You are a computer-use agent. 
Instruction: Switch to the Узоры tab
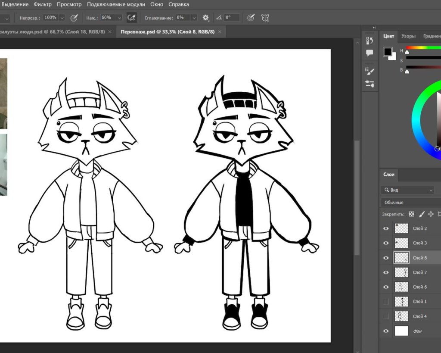pyautogui.click(x=408, y=36)
